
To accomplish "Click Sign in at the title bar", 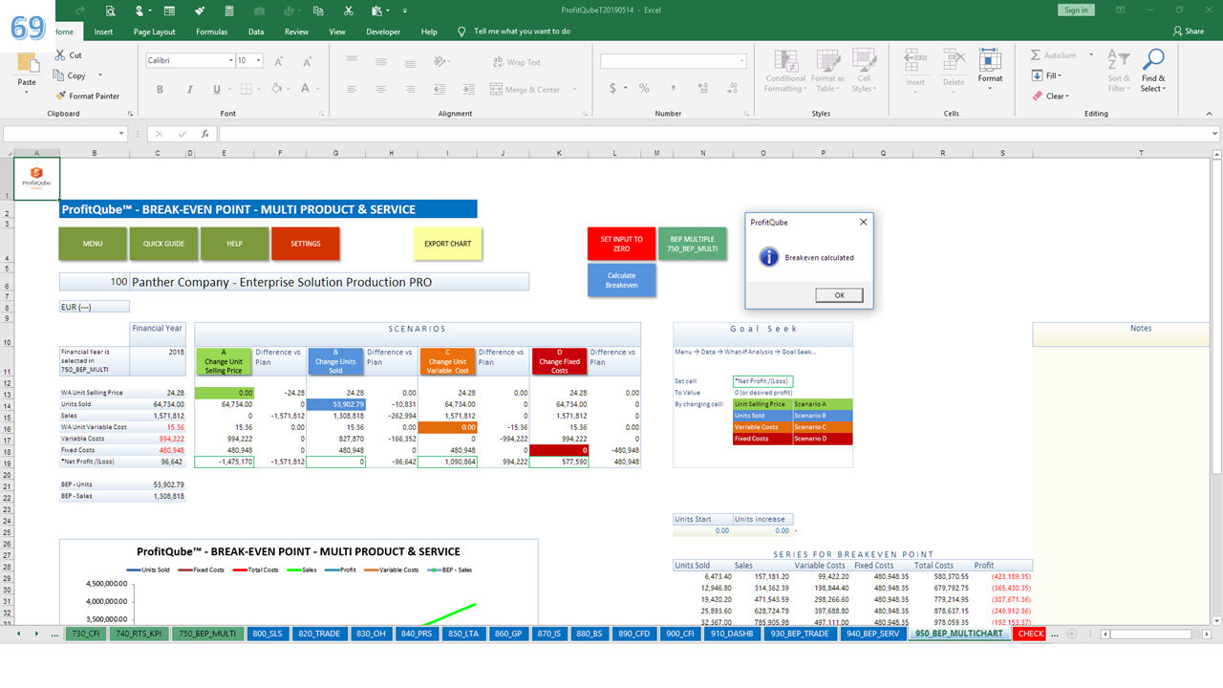I will (1076, 10).
